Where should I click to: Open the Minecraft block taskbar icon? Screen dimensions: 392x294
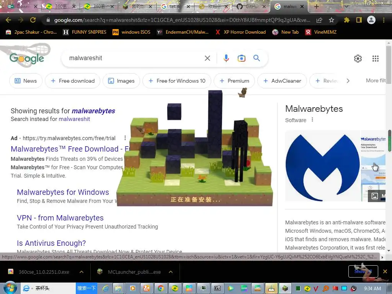(285, 288)
